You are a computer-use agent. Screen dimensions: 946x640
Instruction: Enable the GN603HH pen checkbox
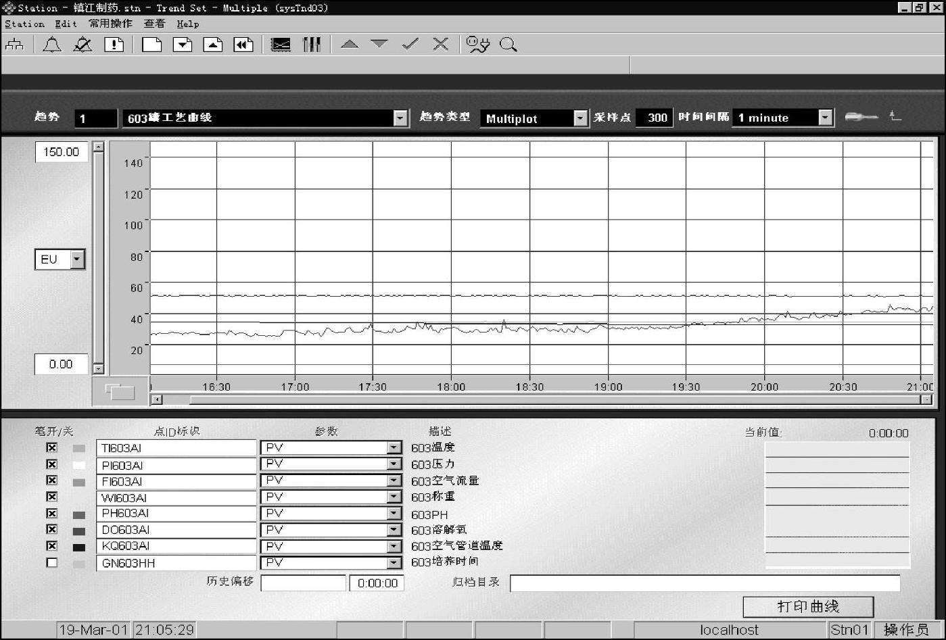pyautogui.click(x=52, y=562)
